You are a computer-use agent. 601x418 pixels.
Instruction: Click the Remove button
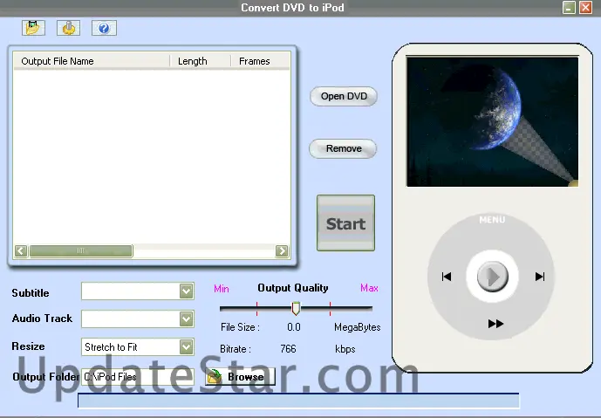pyautogui.click(x=343, y=149)
